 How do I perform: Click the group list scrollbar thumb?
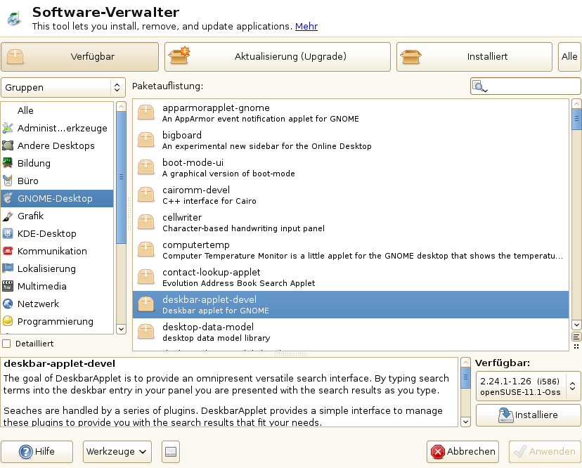pyautogui.click(x=121, y=177)
